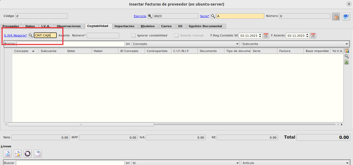The image size is (353, 165).
Task: Open calendar for F.Asiento date
Action: pyautogui.click(x=313, y=35)
